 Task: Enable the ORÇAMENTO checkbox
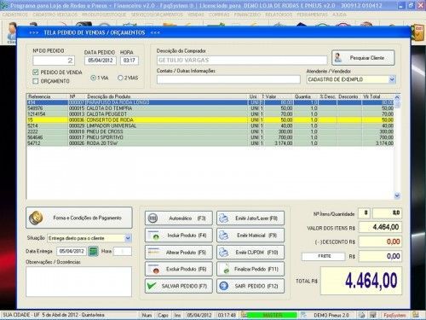[36, 81]
